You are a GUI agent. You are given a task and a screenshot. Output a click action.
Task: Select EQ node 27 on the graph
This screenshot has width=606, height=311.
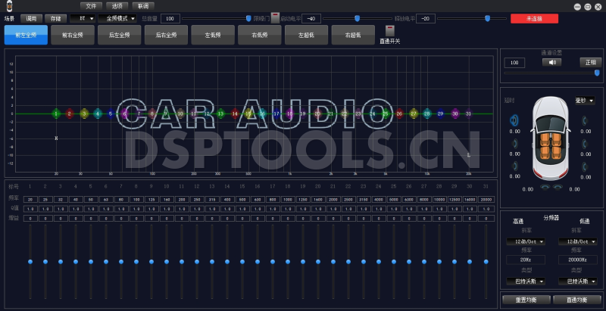pyautogui.click(x=414, y=114)
